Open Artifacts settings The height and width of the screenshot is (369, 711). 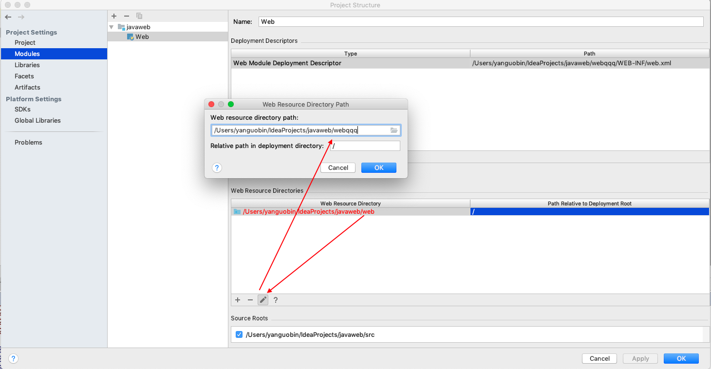(x=27, y=88)
